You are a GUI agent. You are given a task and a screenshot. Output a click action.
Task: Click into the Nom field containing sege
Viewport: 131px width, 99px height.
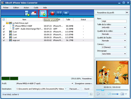tap(114, 21)
